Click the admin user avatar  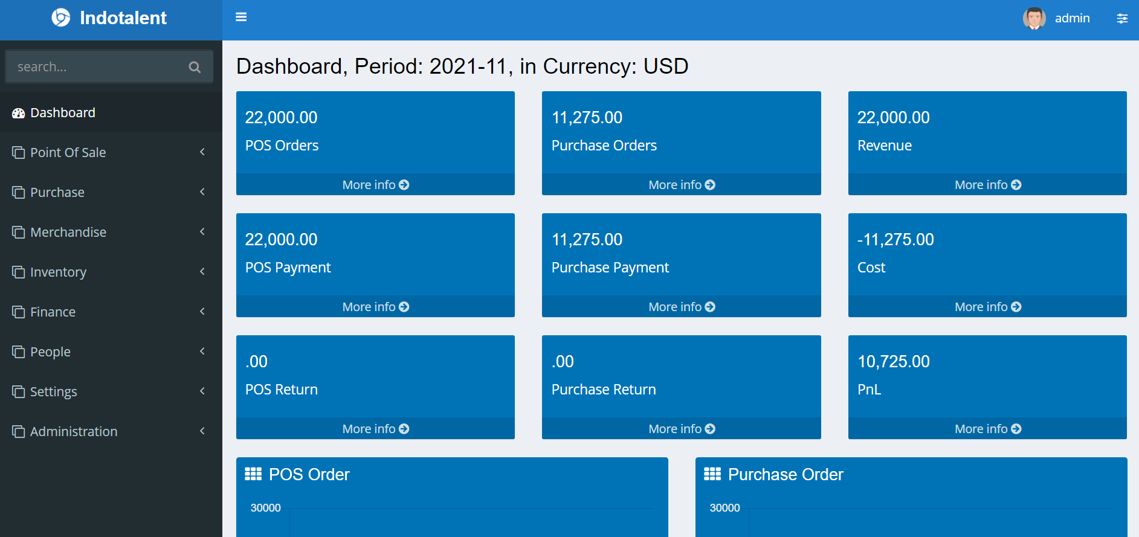click(x=1034, y=19)
